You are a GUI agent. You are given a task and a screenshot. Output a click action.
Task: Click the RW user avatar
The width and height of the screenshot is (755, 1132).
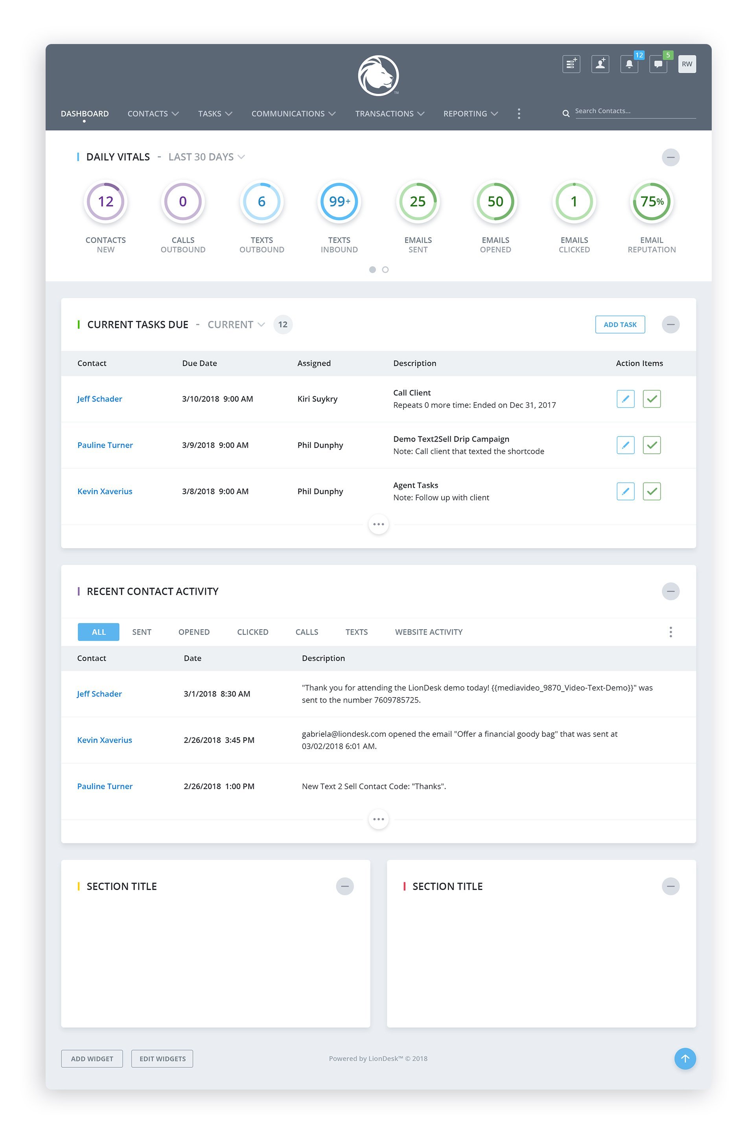(x=687, y=64)
